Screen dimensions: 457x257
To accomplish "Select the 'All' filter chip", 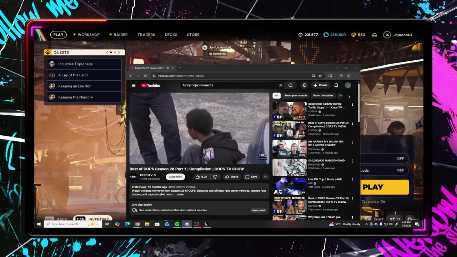I will (276, 96).
